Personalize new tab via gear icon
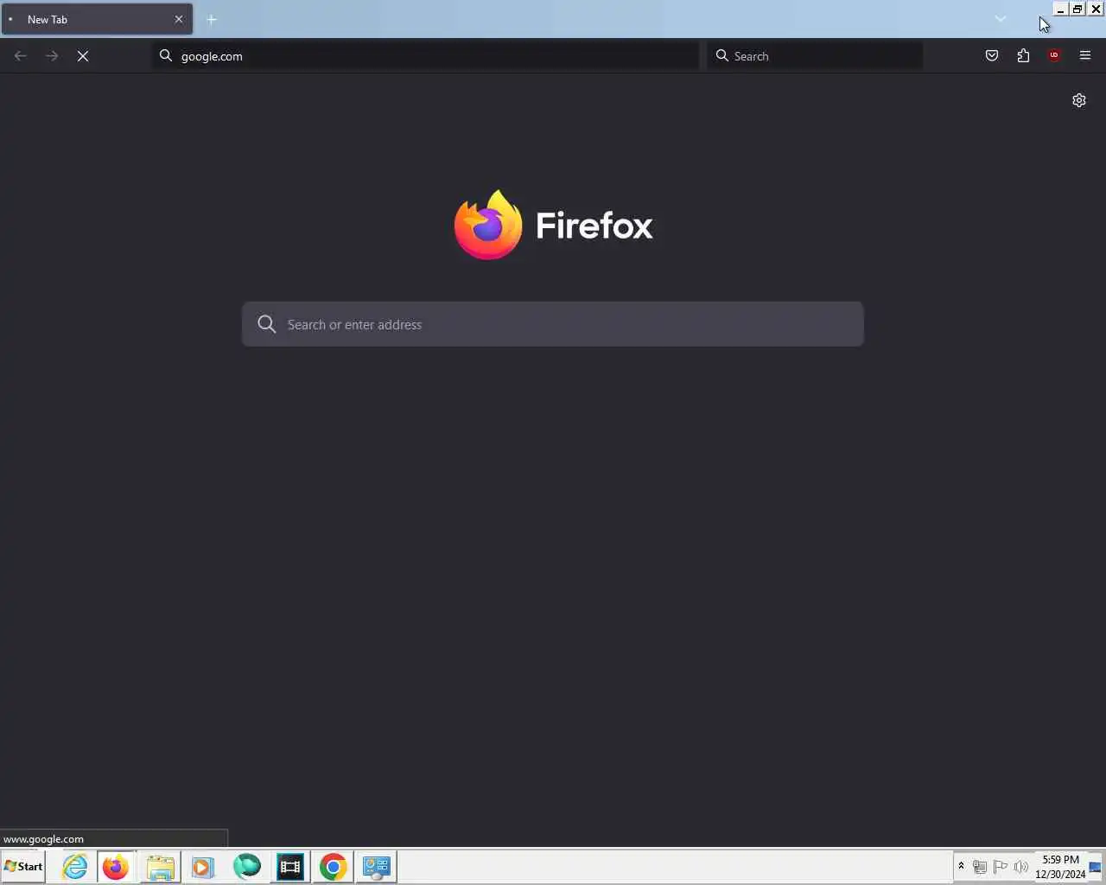This screenshot has height=885, width=1106. pos(1079,100)
